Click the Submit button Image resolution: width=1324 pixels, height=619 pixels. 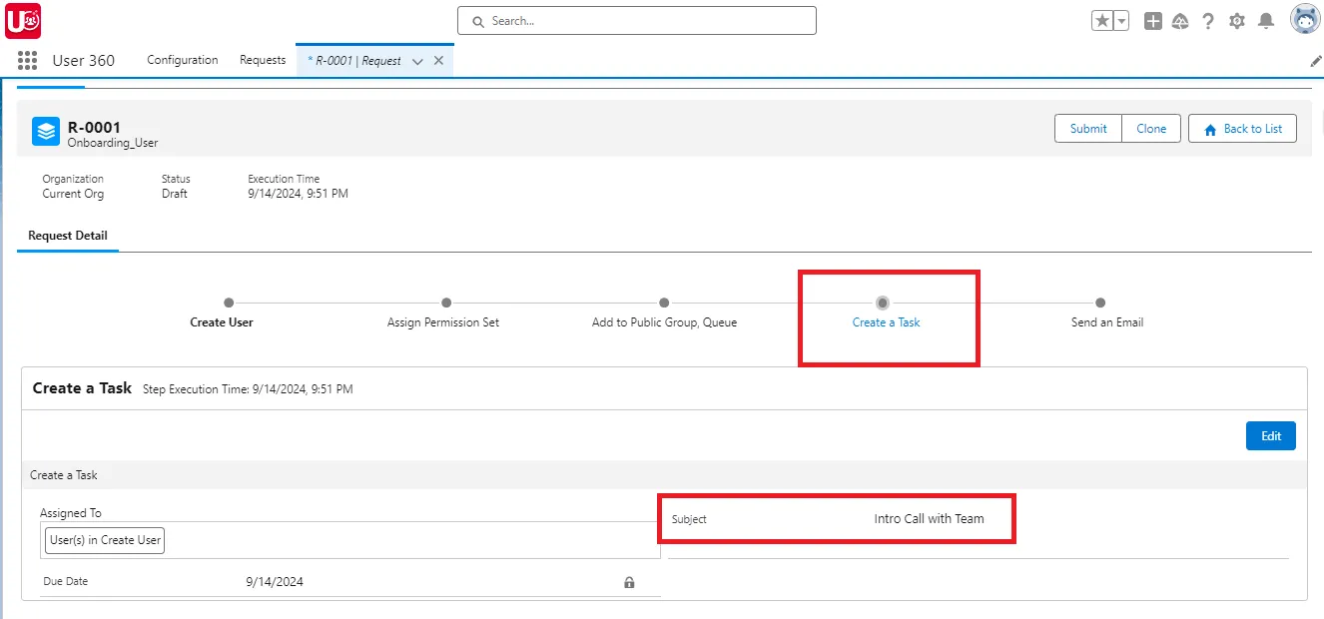click(1088, 128)
